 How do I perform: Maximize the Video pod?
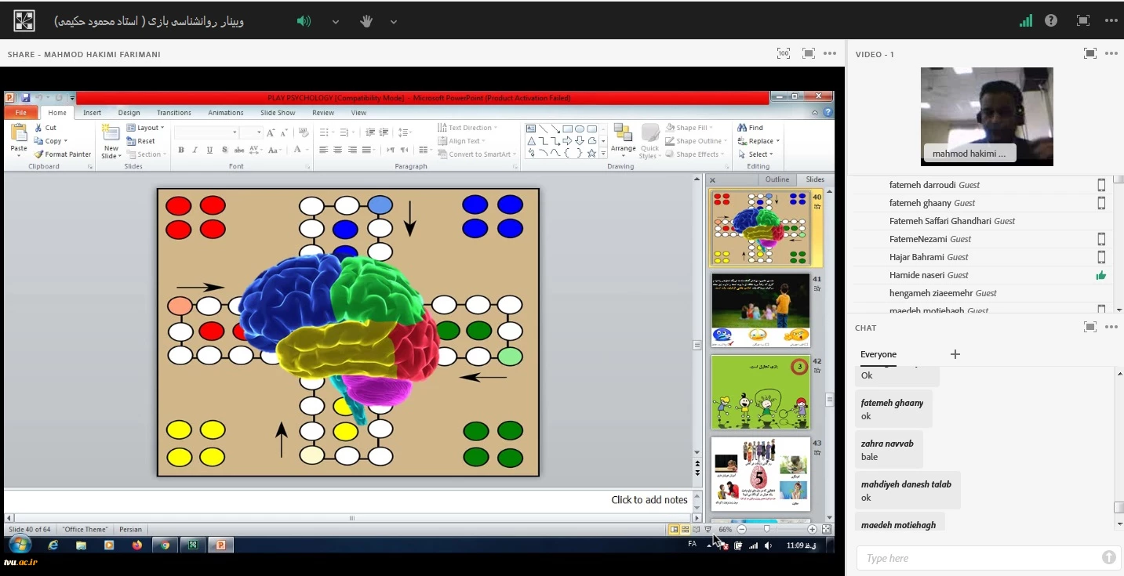point(1089,53)
